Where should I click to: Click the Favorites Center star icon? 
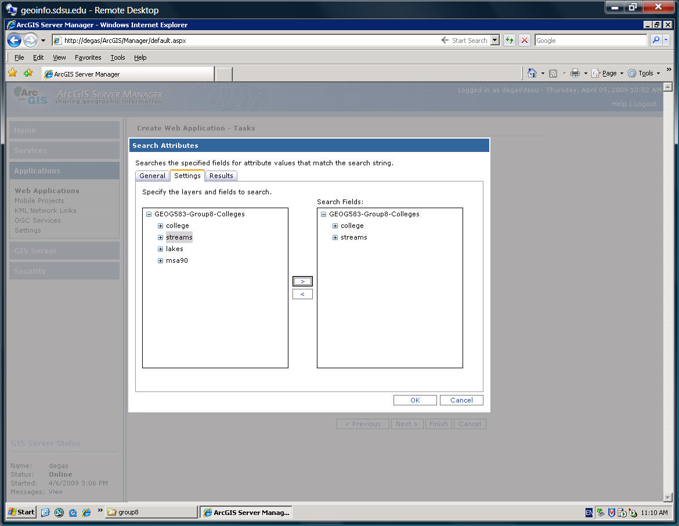pos(13,72)
